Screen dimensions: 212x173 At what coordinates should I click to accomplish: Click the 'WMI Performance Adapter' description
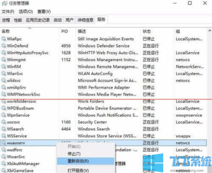point(104,87)
